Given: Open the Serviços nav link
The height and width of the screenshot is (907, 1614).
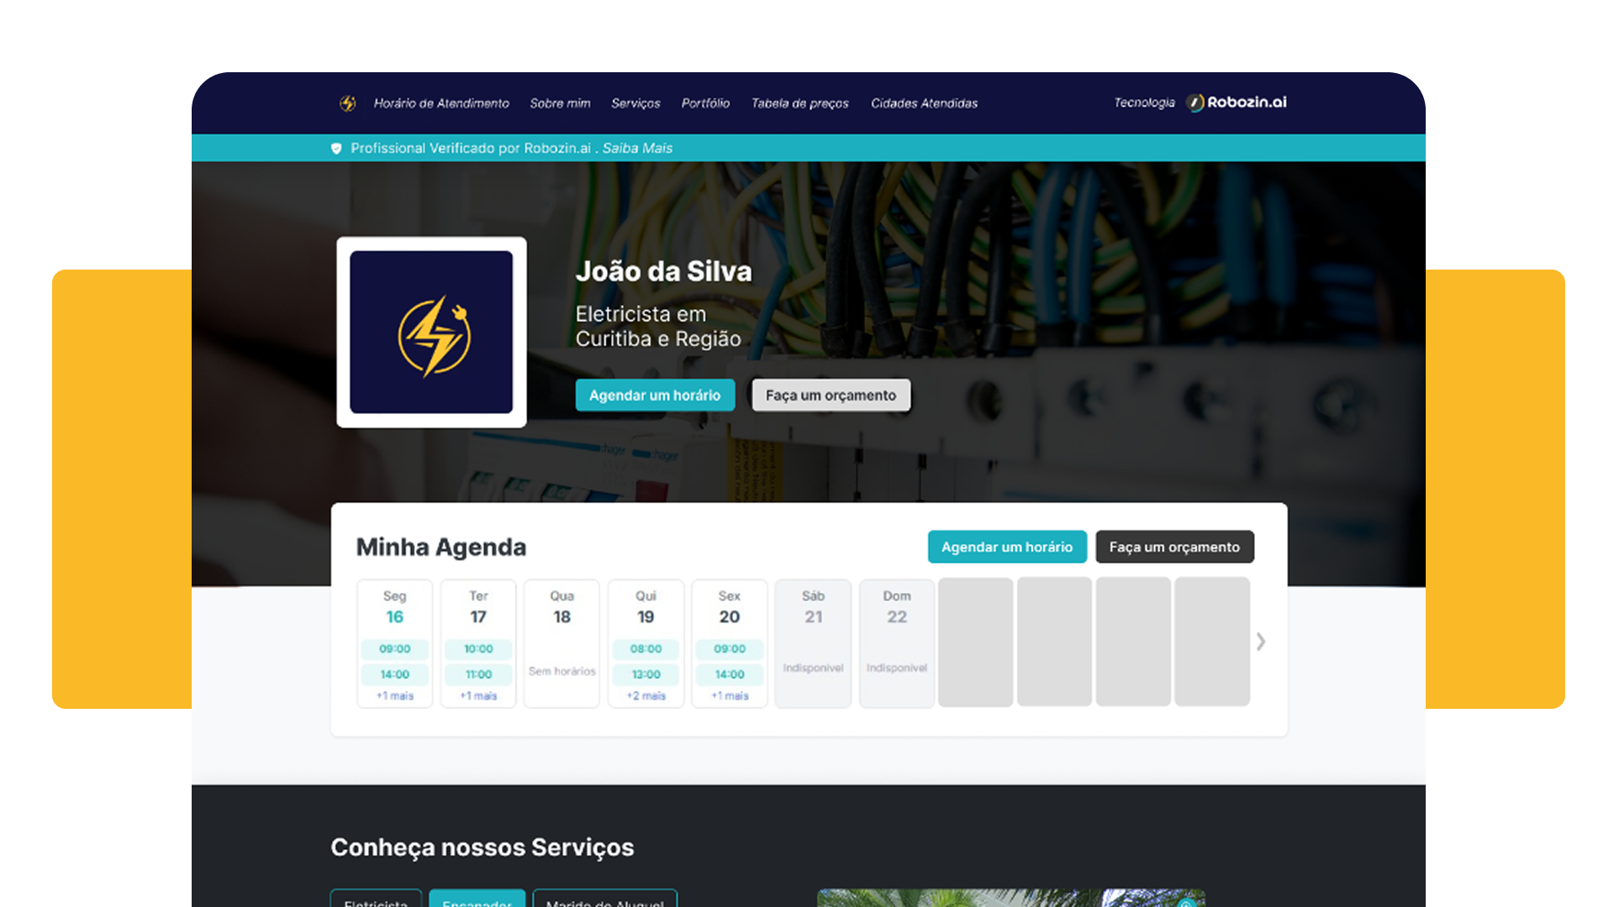Looking at the screenshot, I should click(636, 103).
